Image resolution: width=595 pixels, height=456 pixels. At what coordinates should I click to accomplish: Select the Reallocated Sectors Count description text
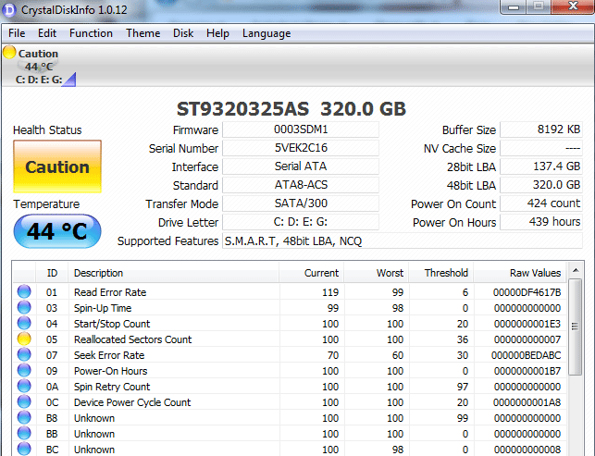[x=133, y=339]
